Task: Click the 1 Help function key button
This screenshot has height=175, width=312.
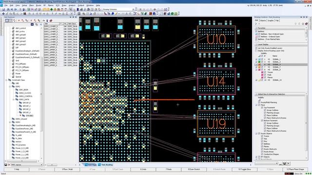Action: pos(17,170)
